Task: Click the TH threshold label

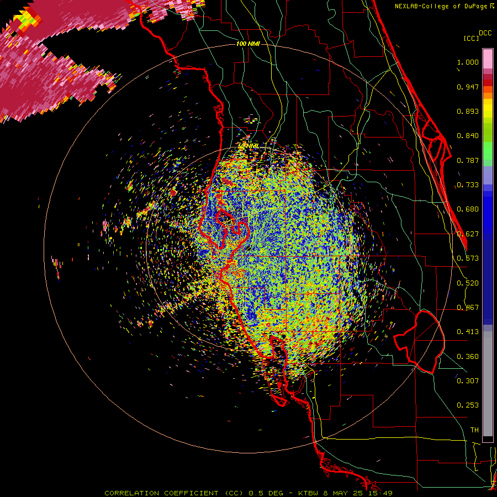Action: click(x=474, y=430)
